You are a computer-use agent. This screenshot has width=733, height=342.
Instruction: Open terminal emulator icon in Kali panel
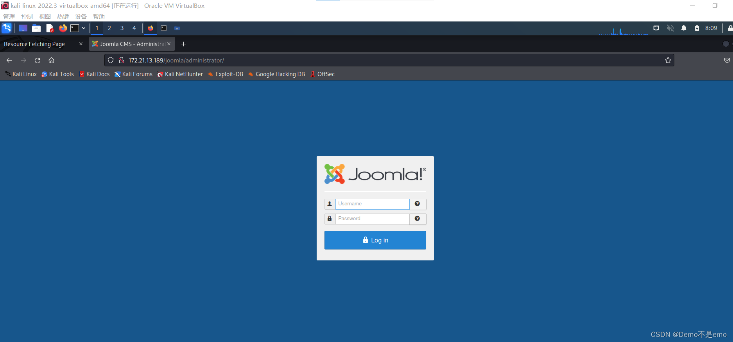point(75,28)
